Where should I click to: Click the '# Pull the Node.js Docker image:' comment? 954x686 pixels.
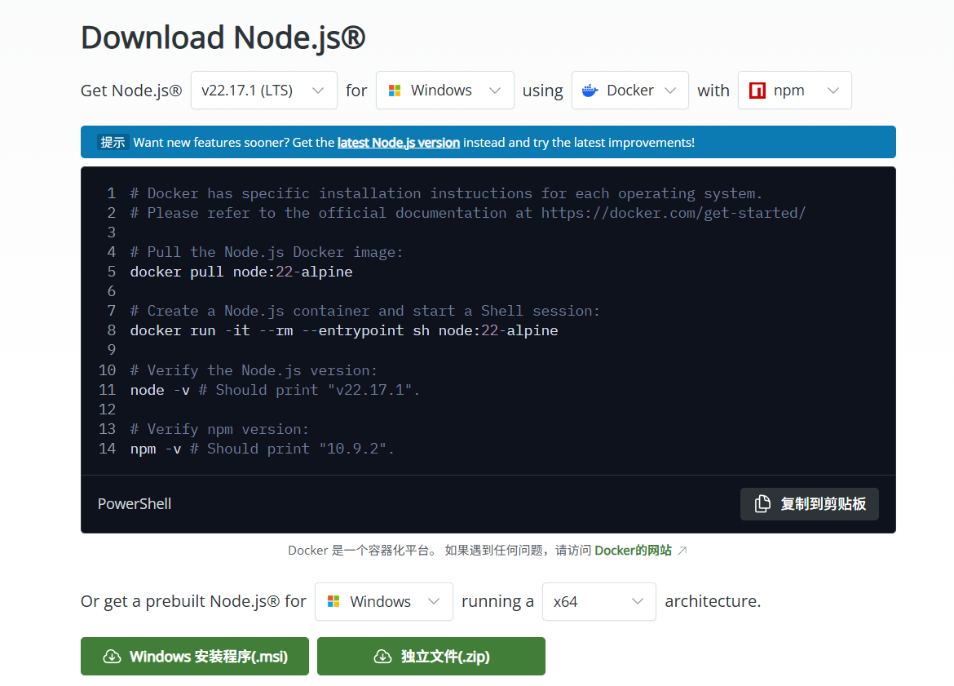(x=267, y=252)
